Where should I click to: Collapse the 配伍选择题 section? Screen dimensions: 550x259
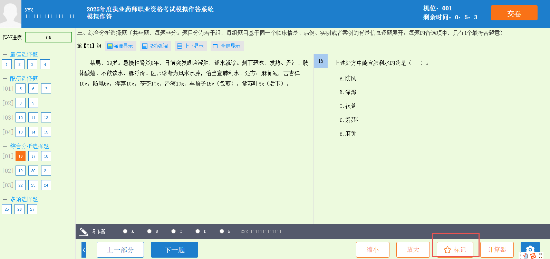pos(5,79)
